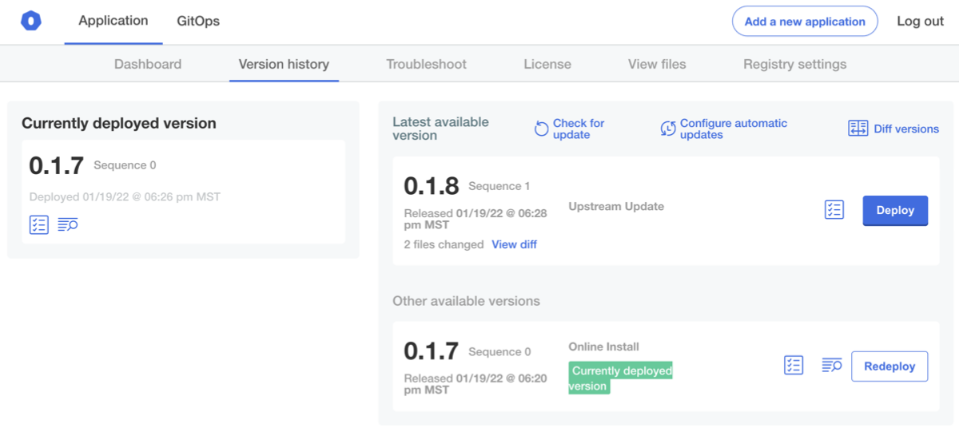Open preflight checks icon for version 0.1.8
Viewport: 959px width, 428px height.
pyautogui.click(x=834, y=210)
